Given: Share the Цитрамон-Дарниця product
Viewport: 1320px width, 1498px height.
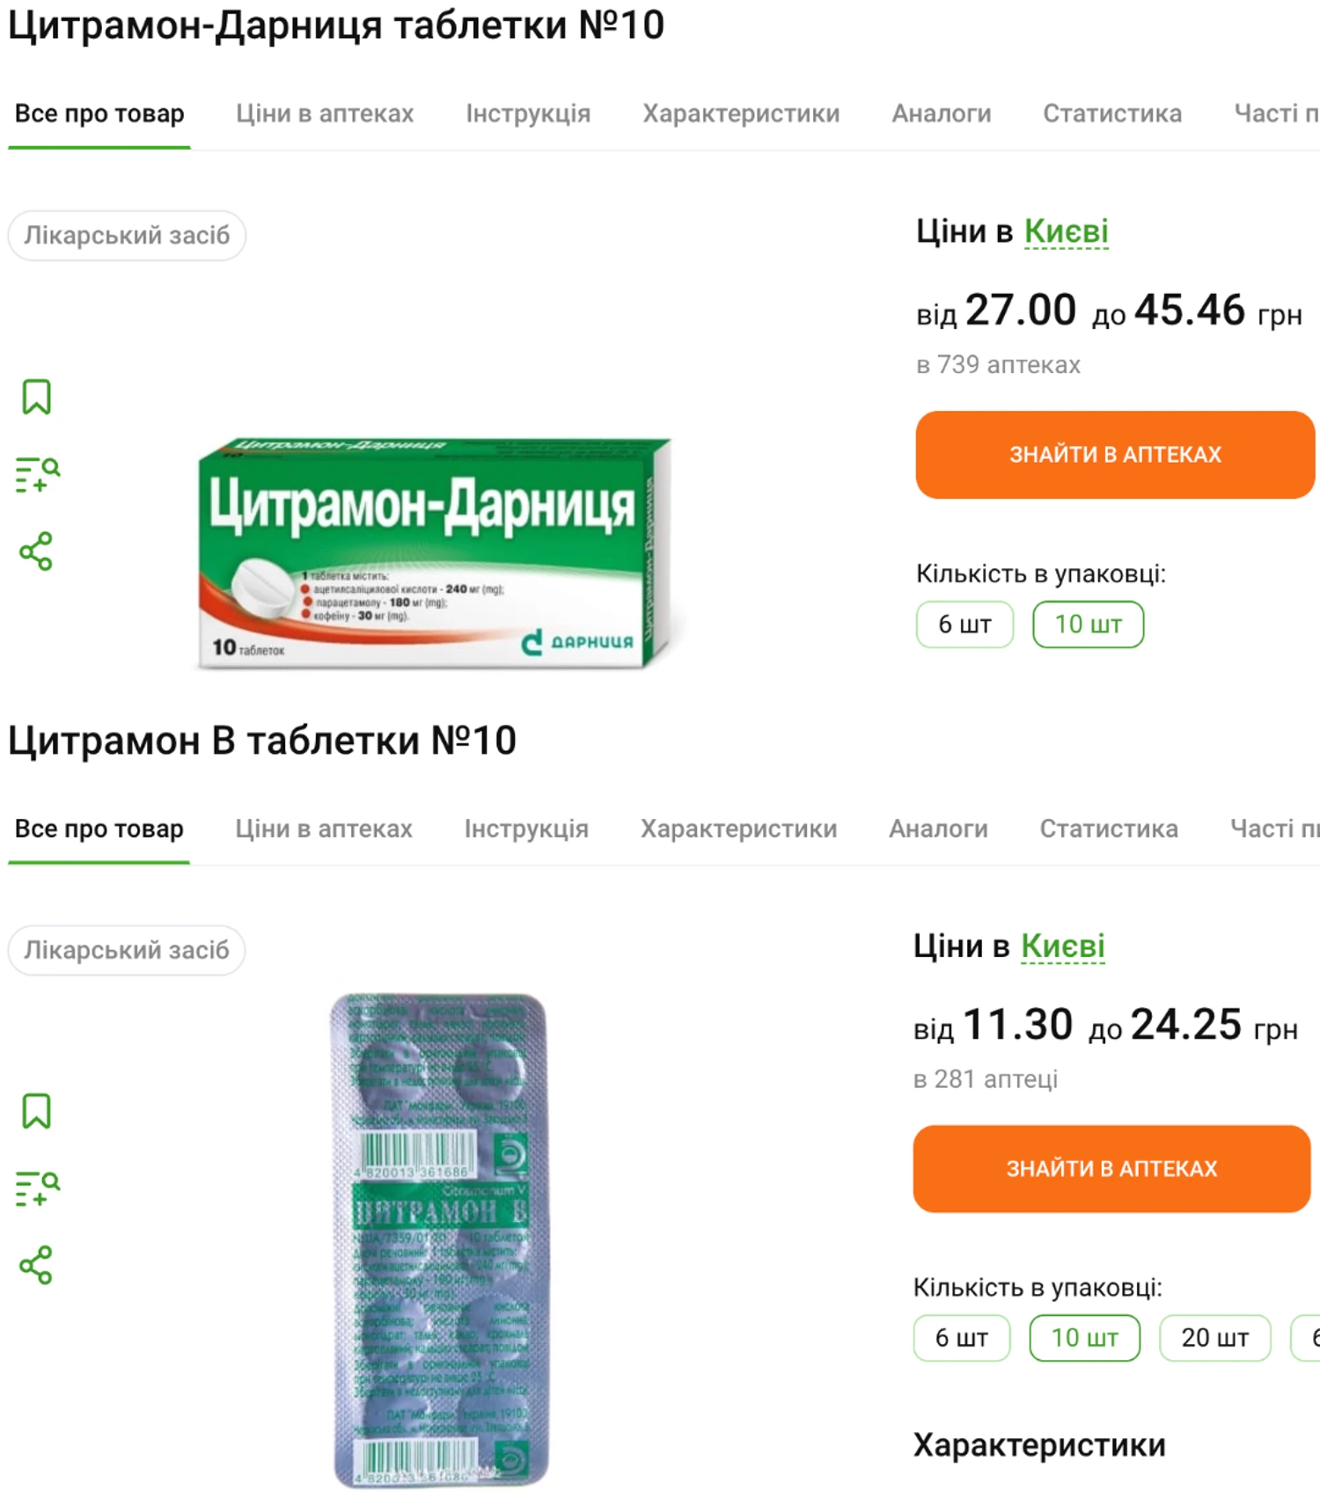Looking at the screenshot, I should [36, 552].
